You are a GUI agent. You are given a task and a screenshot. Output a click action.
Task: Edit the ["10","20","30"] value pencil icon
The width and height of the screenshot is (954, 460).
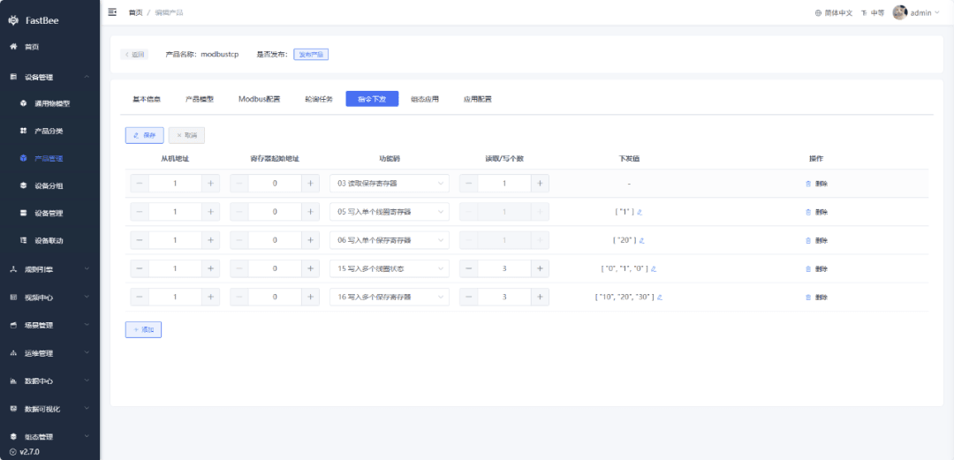pos(660,298)
